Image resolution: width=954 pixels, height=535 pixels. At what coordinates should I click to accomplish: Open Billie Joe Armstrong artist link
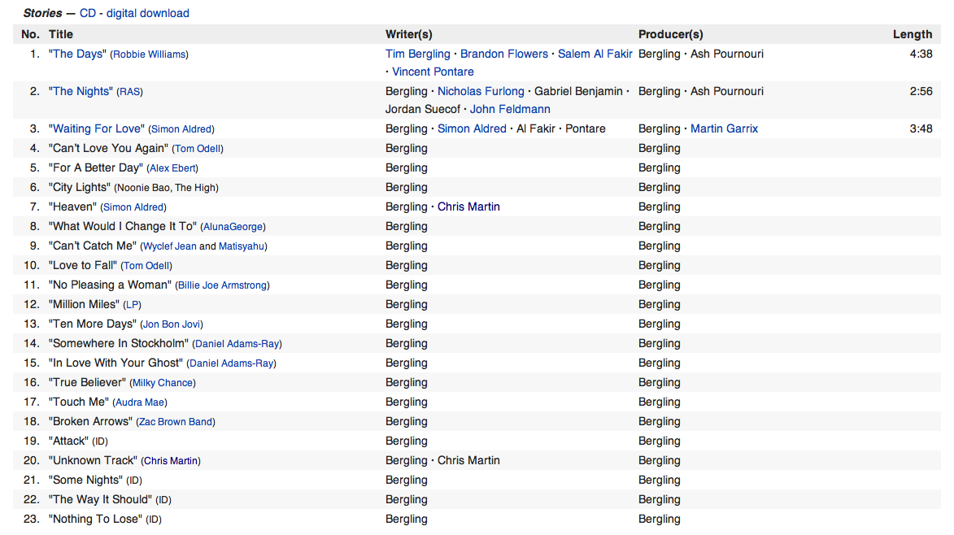(222, 285)
